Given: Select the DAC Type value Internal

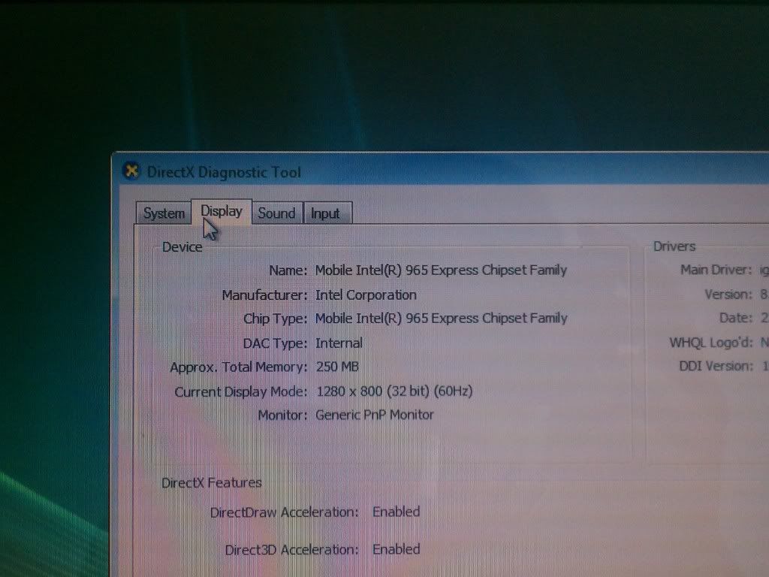Looking at the screenshot, I should pos(339,343).
